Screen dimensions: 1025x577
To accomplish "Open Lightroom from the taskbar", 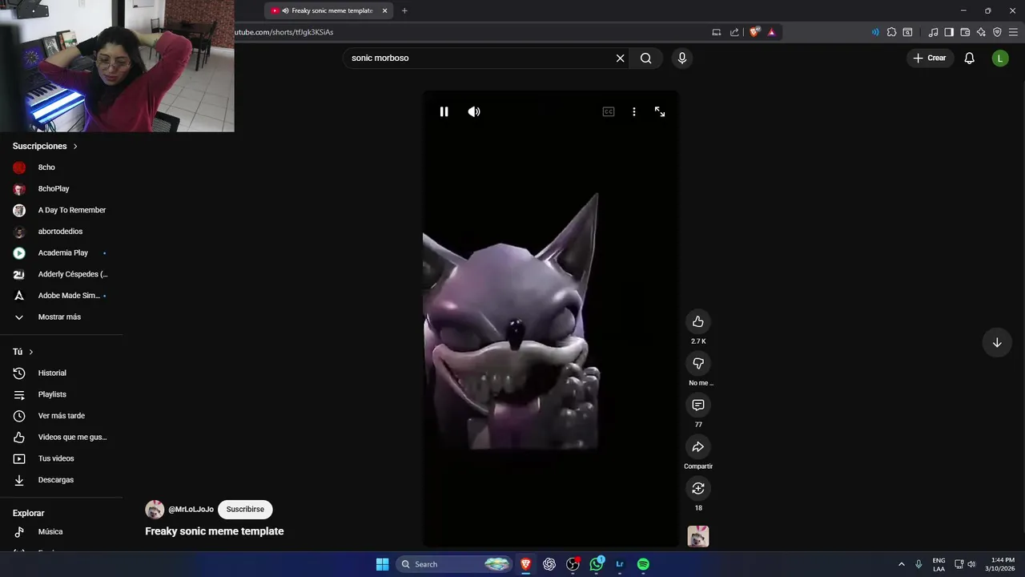I will (x=620, y=564).
